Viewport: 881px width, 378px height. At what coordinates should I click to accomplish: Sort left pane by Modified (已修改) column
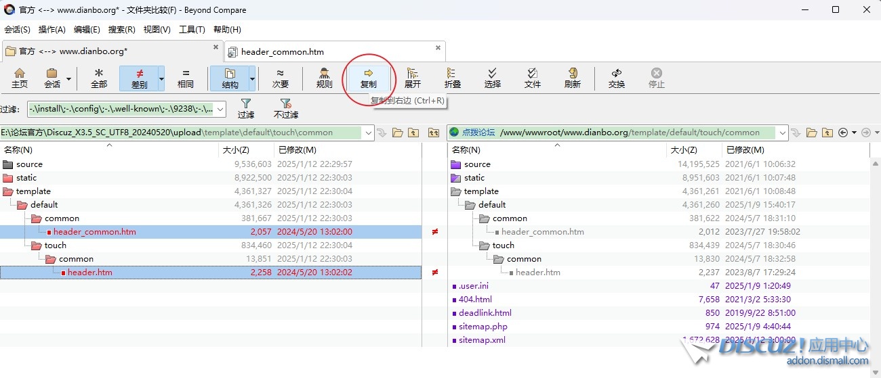click(348, 150)
